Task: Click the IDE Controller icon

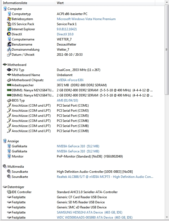Action: [x=9, y=192]
